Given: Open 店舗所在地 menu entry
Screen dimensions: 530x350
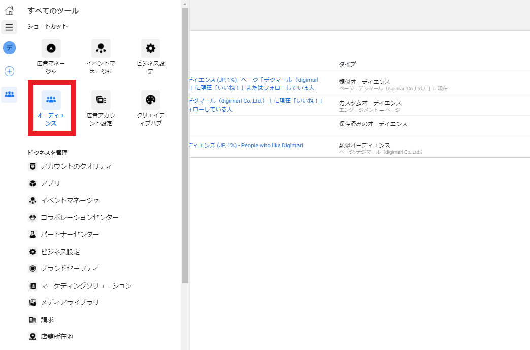Looking at the screenshot, I should (x=57, y=336).
